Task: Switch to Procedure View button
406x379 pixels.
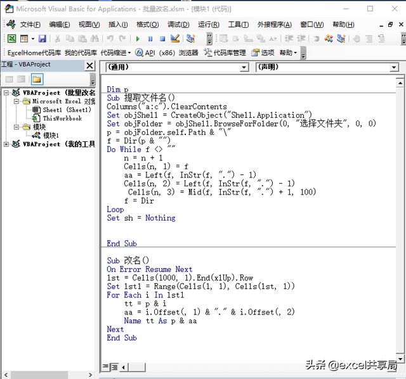Action: 105,366
